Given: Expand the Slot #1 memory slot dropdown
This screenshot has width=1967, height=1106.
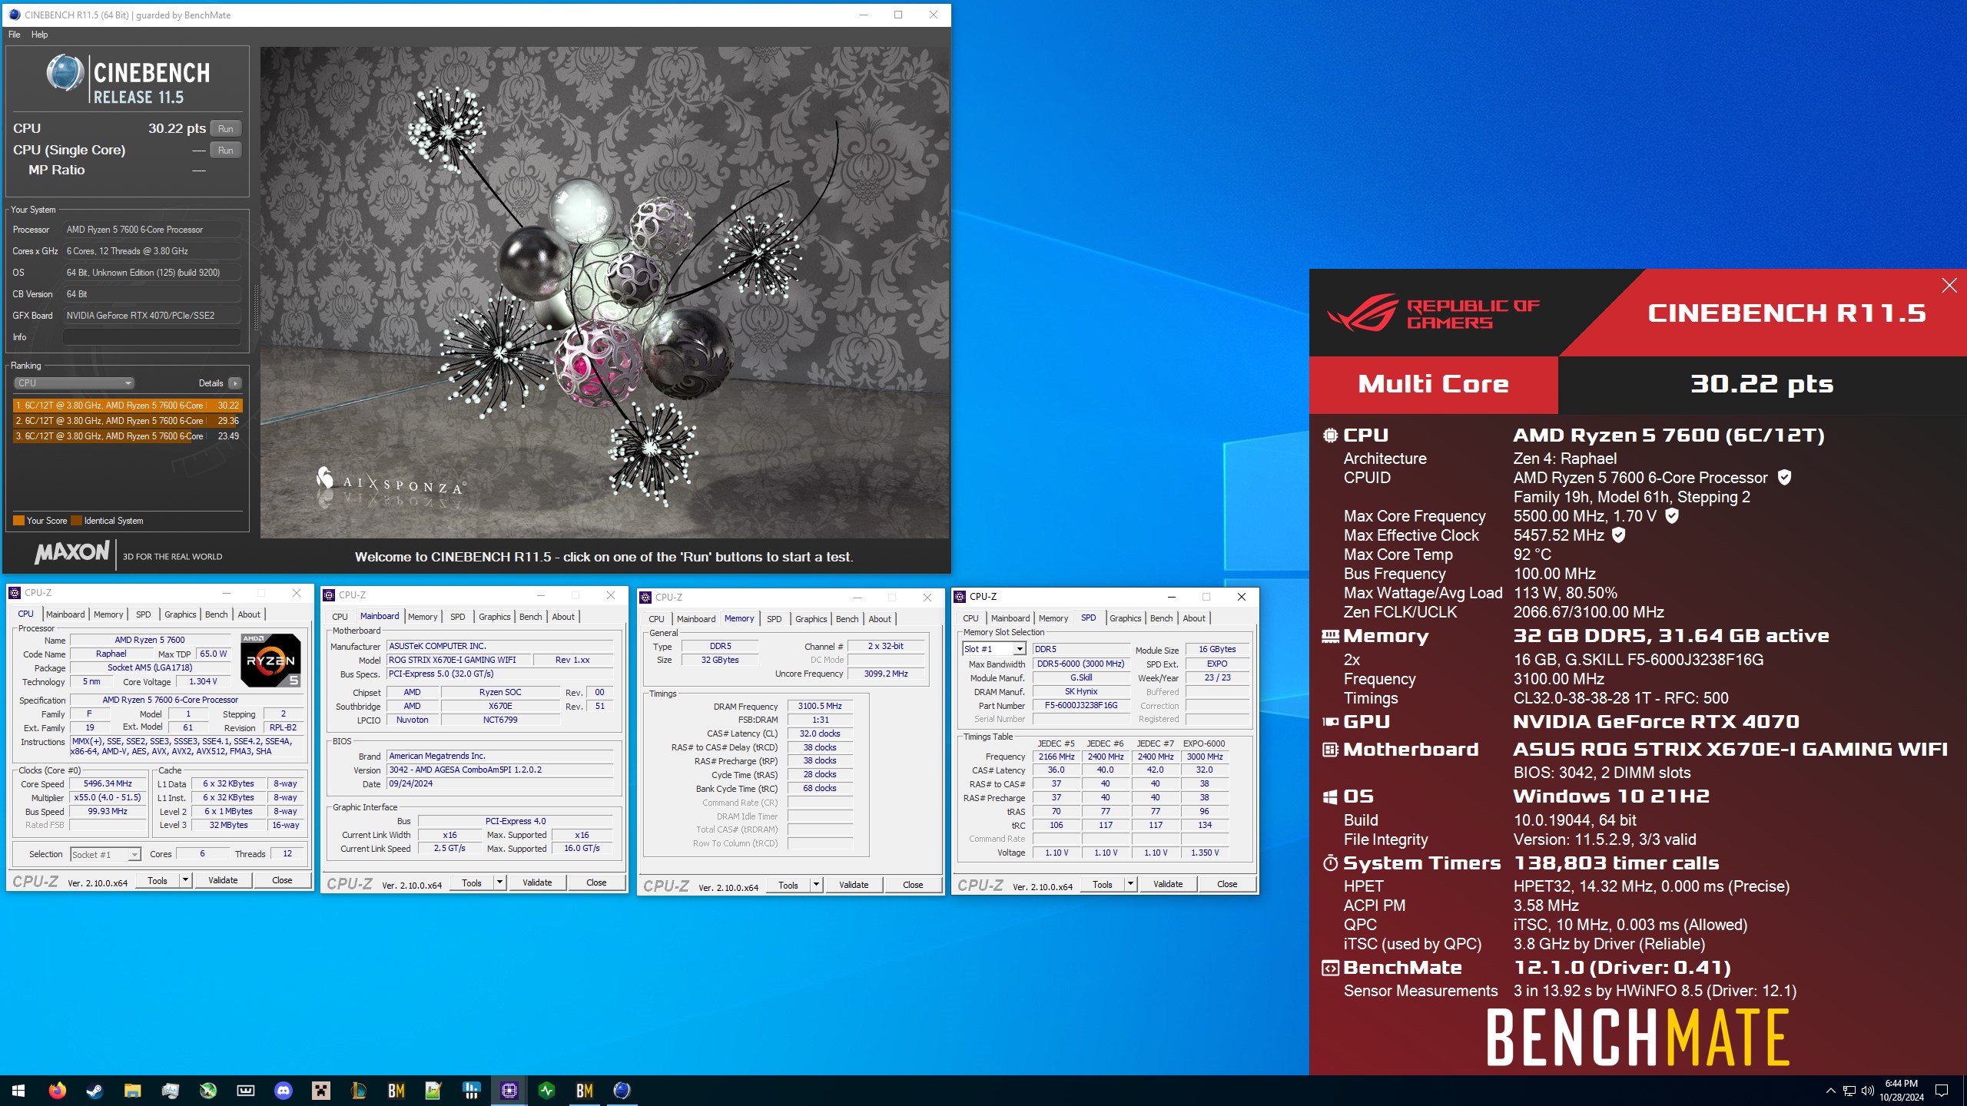Looking at the screenshot, I should coord(1019,650).
